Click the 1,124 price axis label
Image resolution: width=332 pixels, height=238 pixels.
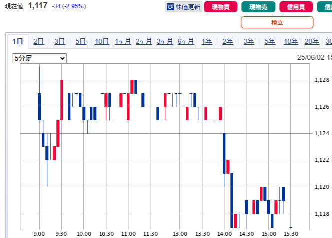tap(322, 133)
